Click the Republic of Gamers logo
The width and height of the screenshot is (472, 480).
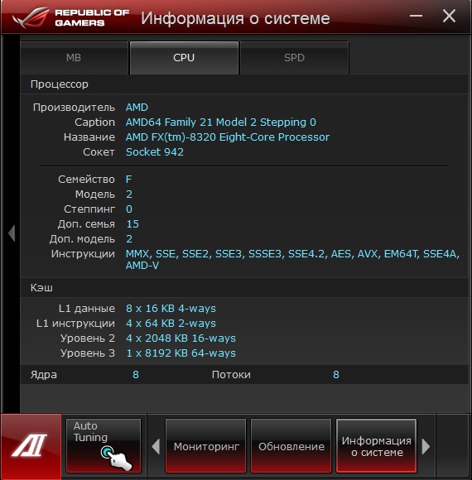(x=70, y=17)
